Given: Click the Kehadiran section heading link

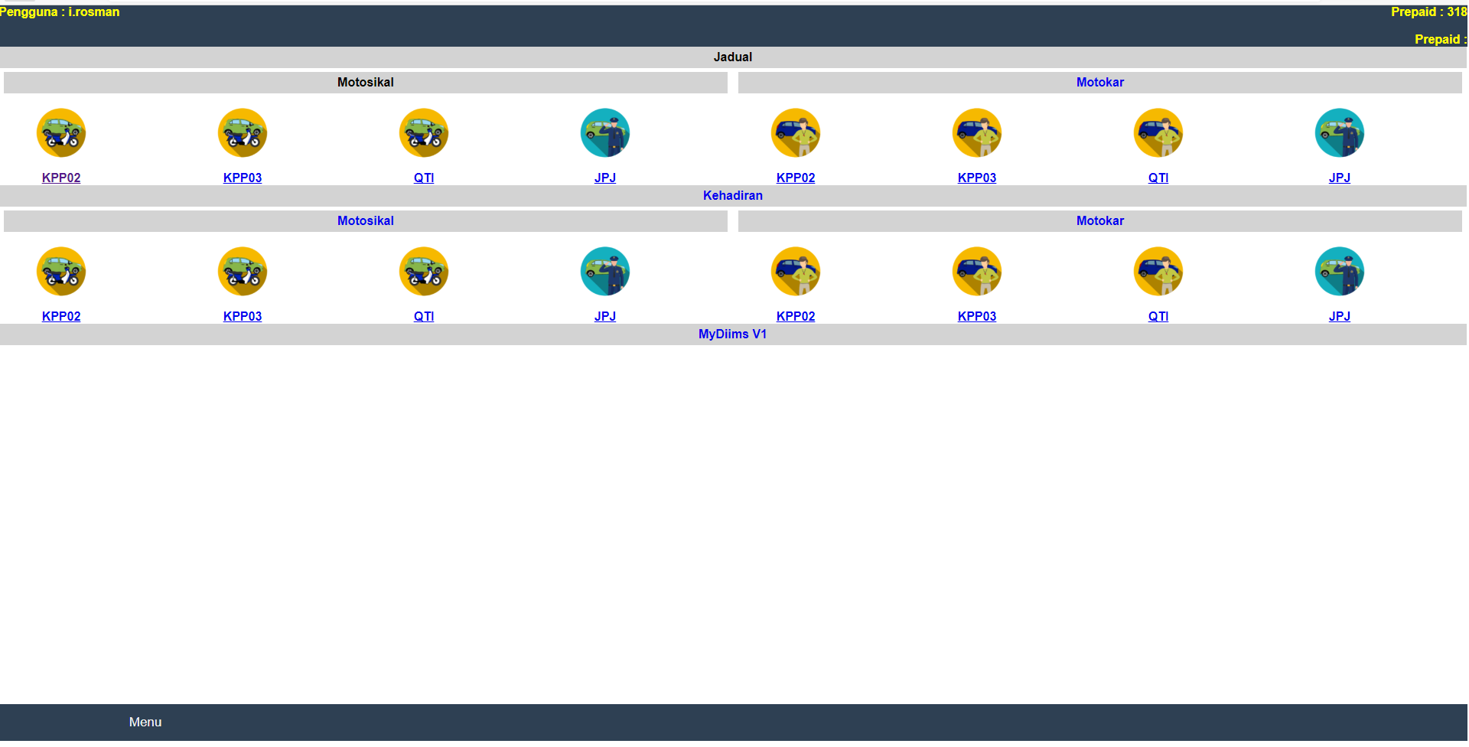Looking at the screenshot, I should pos(733,195).
